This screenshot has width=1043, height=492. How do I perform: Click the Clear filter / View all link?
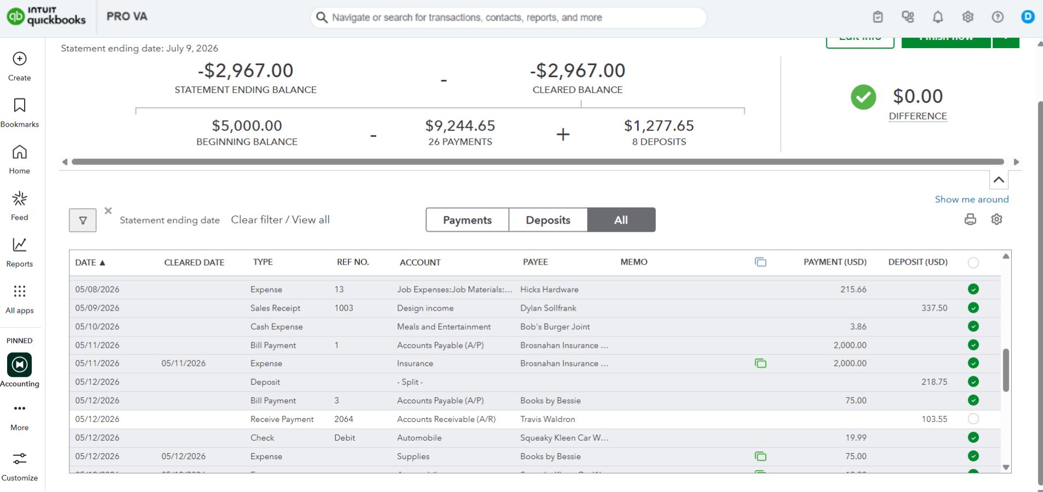click(280, 220)
